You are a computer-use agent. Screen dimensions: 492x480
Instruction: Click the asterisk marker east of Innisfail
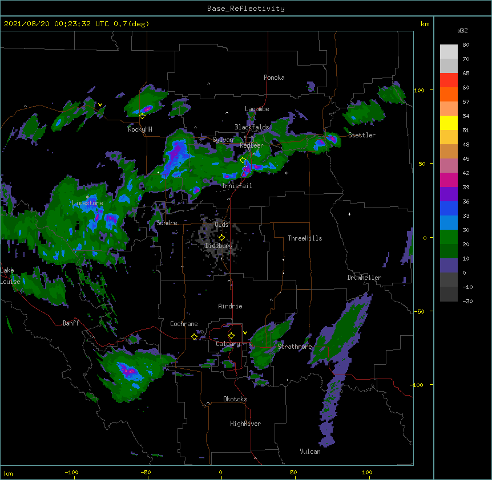(x=287, y=173)
